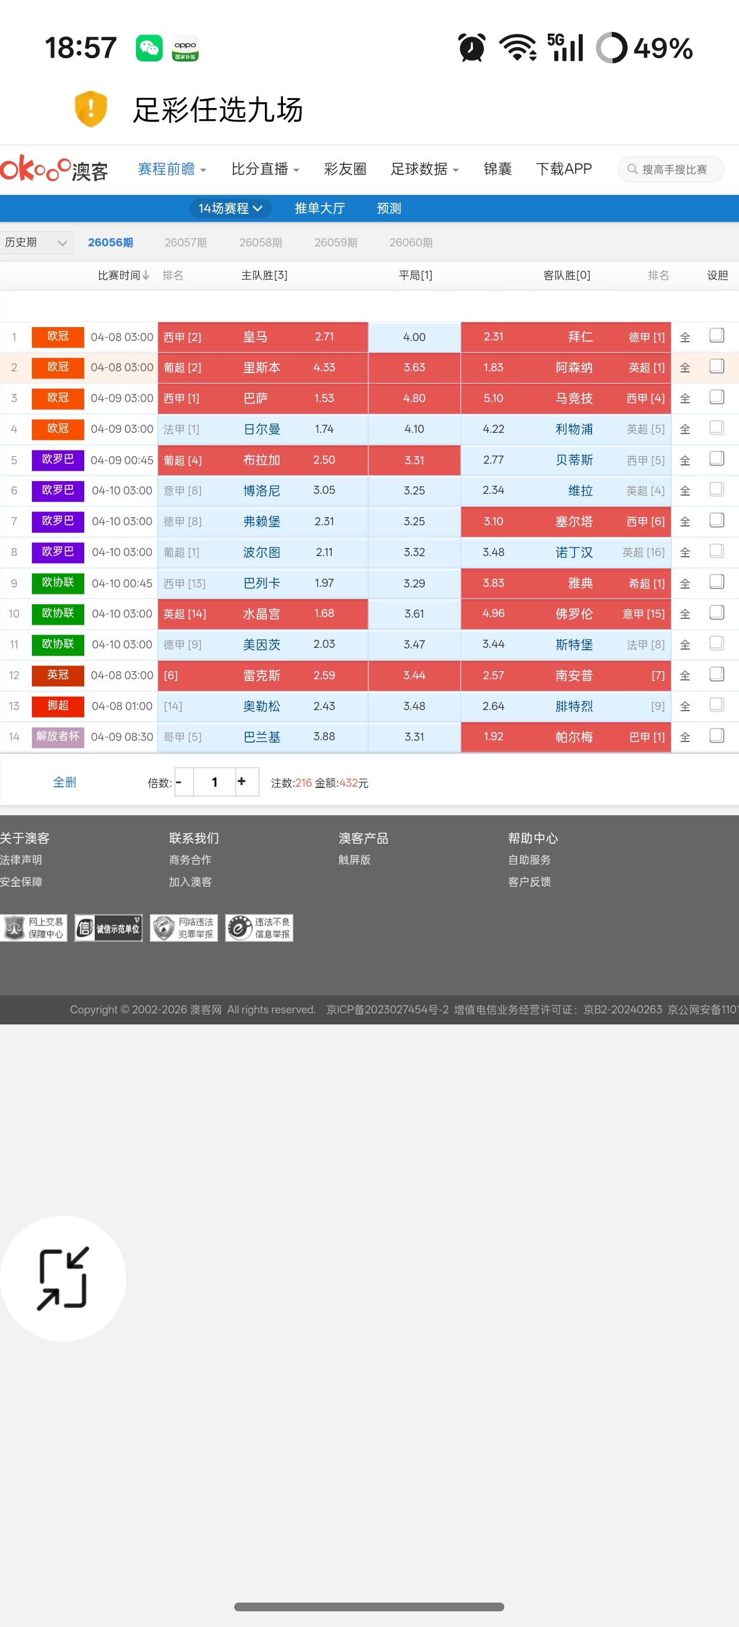739x1627 pixels.
Task: Tap the collapse fullscreen floating button
Action: [x=63, y=1278]
